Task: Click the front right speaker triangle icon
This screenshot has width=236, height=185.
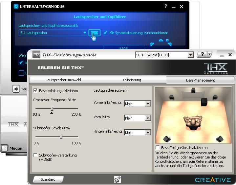Action: coord(170,44)
